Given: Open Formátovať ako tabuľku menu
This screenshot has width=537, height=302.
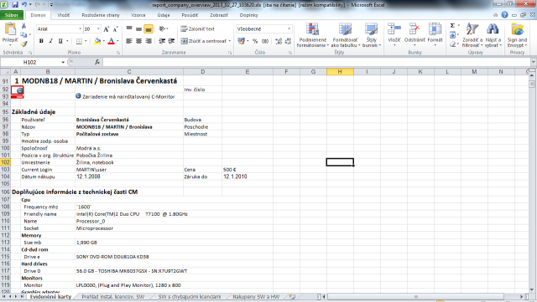Looking at the screenshot, I should [345, 35].
